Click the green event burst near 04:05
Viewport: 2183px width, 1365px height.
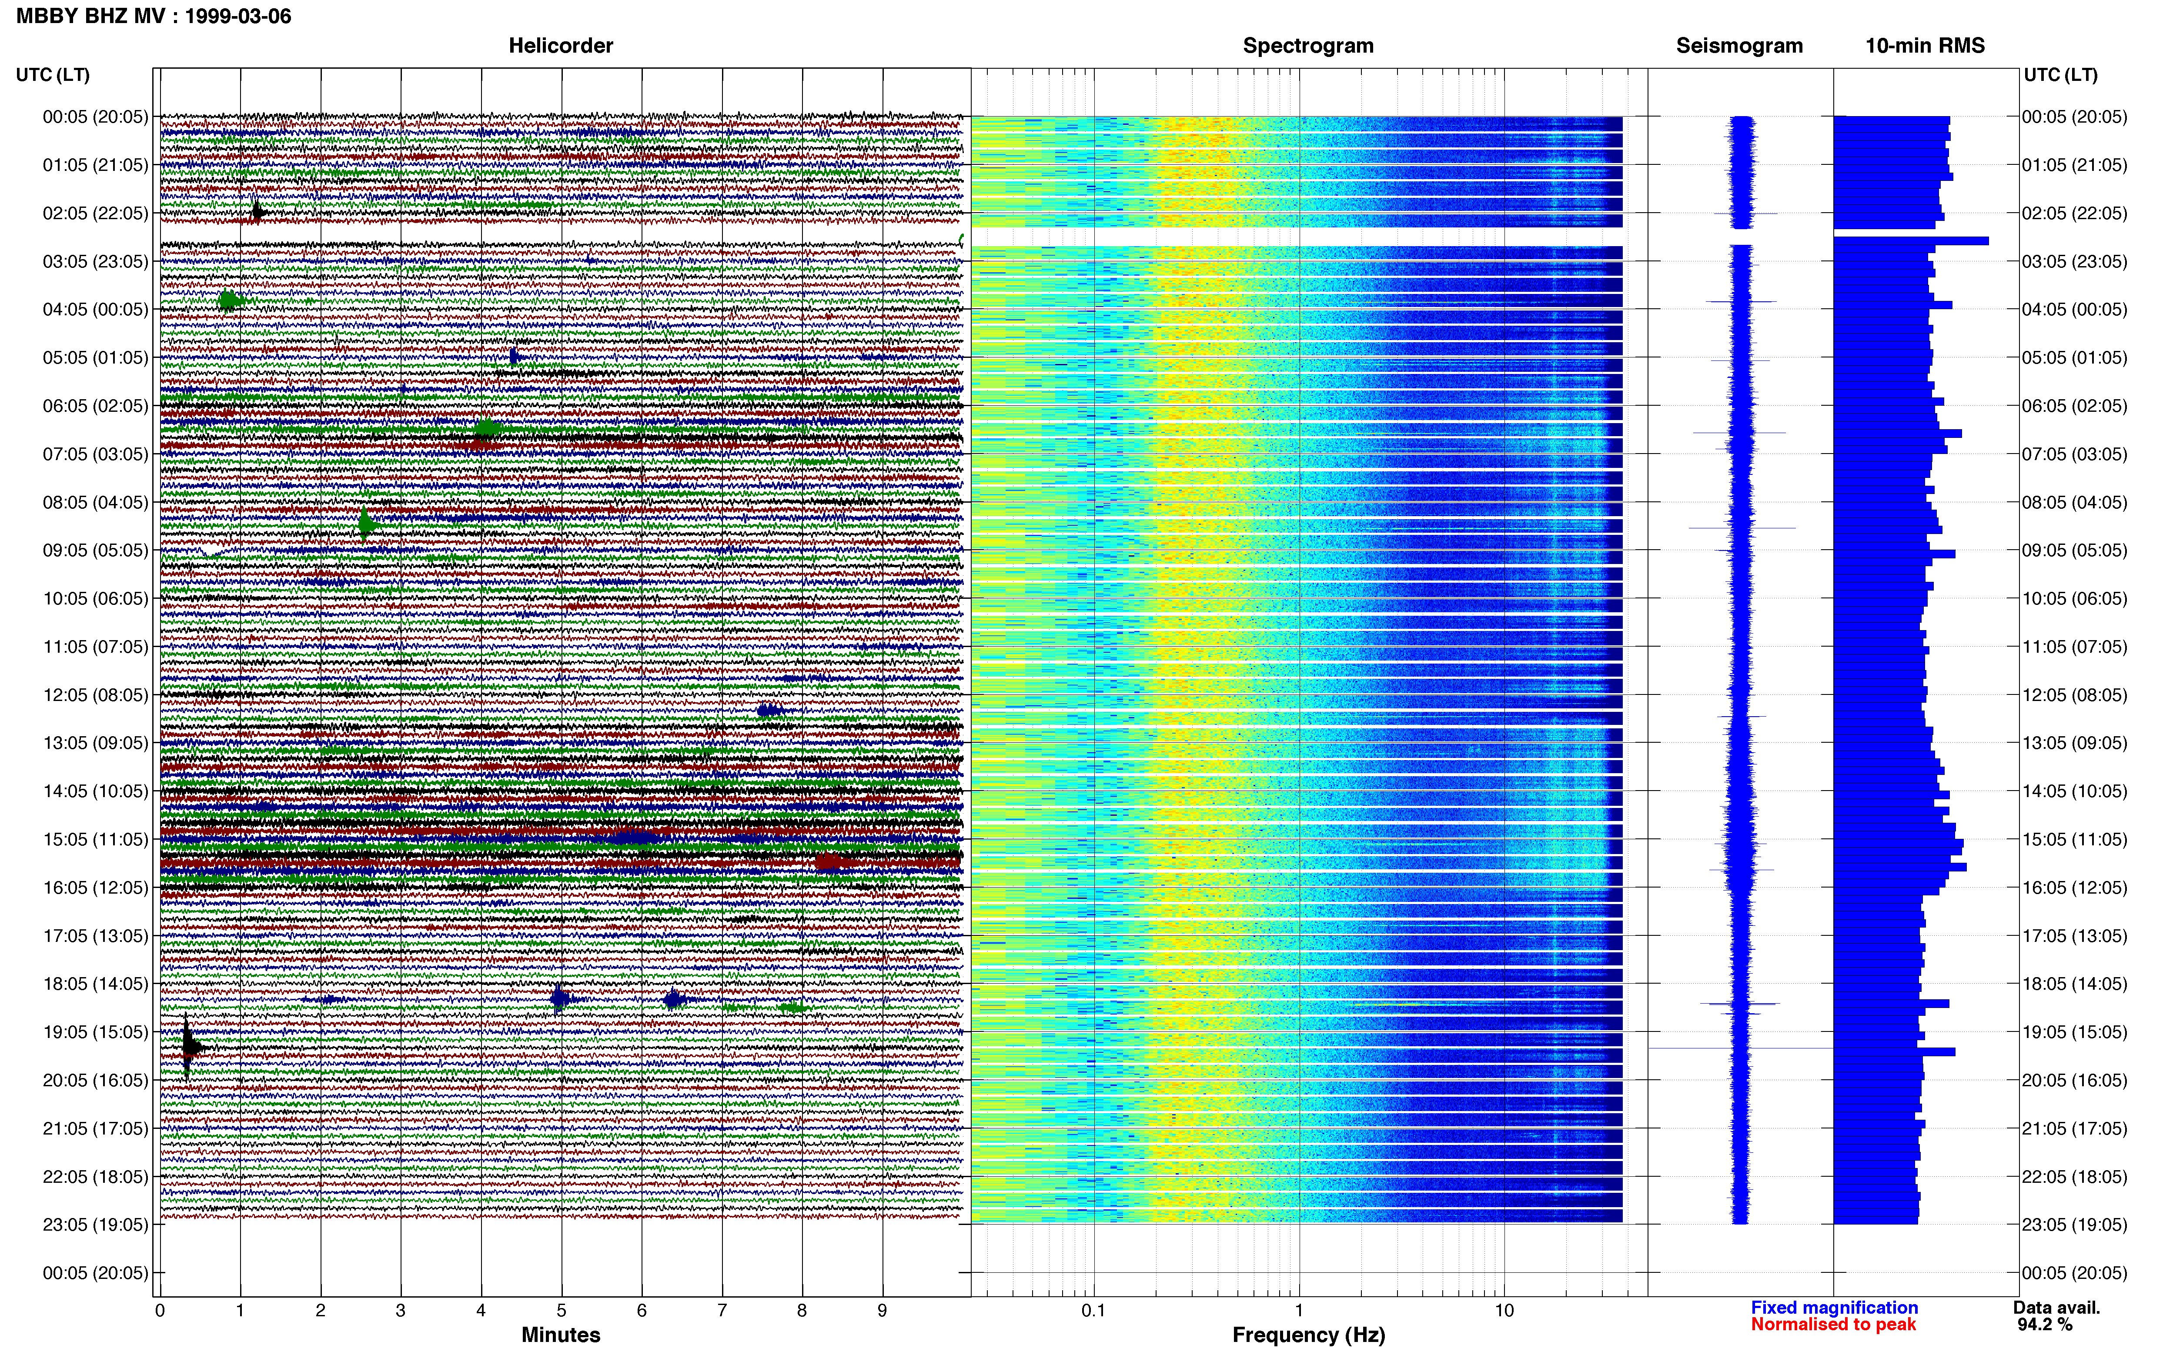click(x=230, y=300)
